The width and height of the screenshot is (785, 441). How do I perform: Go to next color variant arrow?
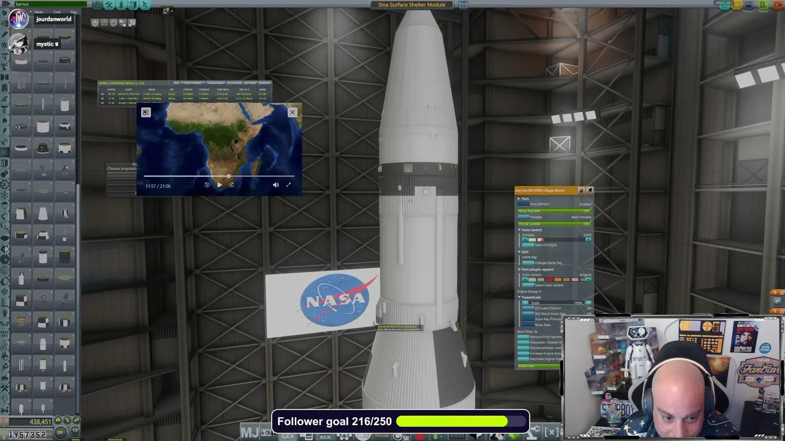coord(589,279)
